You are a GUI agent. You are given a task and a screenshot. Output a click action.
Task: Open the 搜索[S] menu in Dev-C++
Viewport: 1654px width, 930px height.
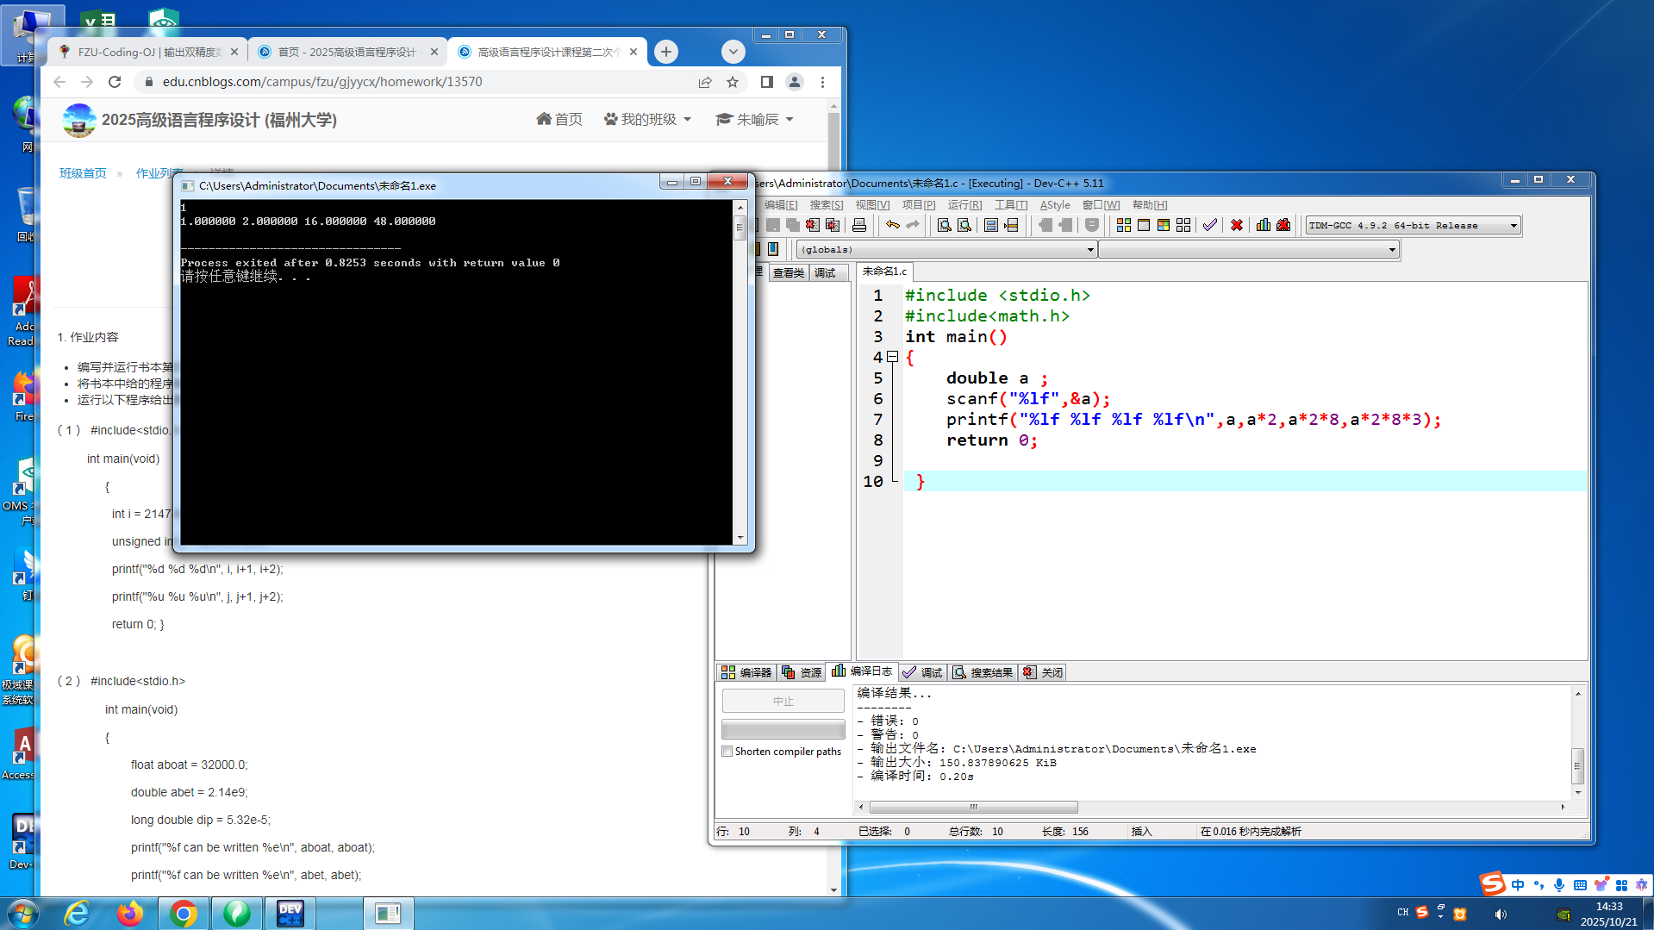point(827,205)
